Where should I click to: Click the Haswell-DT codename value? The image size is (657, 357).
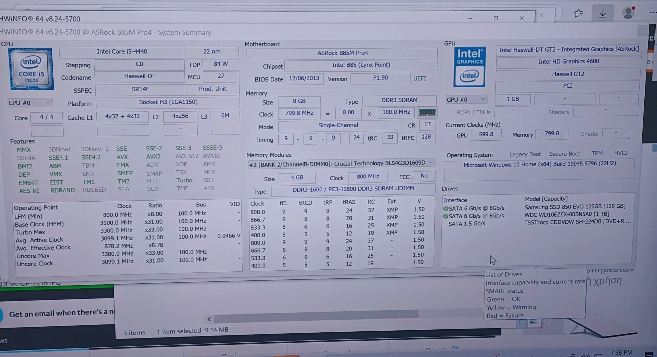pyautogui.click(x=140, y=76)
